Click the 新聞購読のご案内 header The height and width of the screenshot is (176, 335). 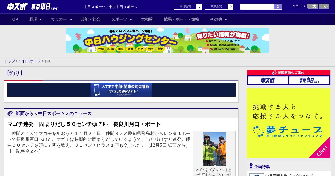click(289, 73)
